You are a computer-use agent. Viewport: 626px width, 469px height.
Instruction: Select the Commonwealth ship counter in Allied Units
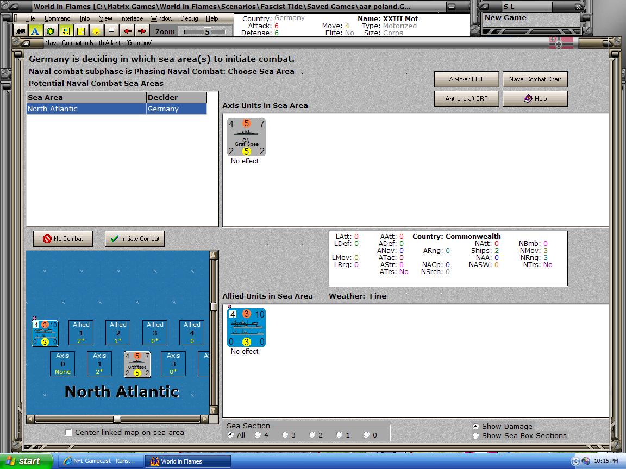(x=246, y=327)
